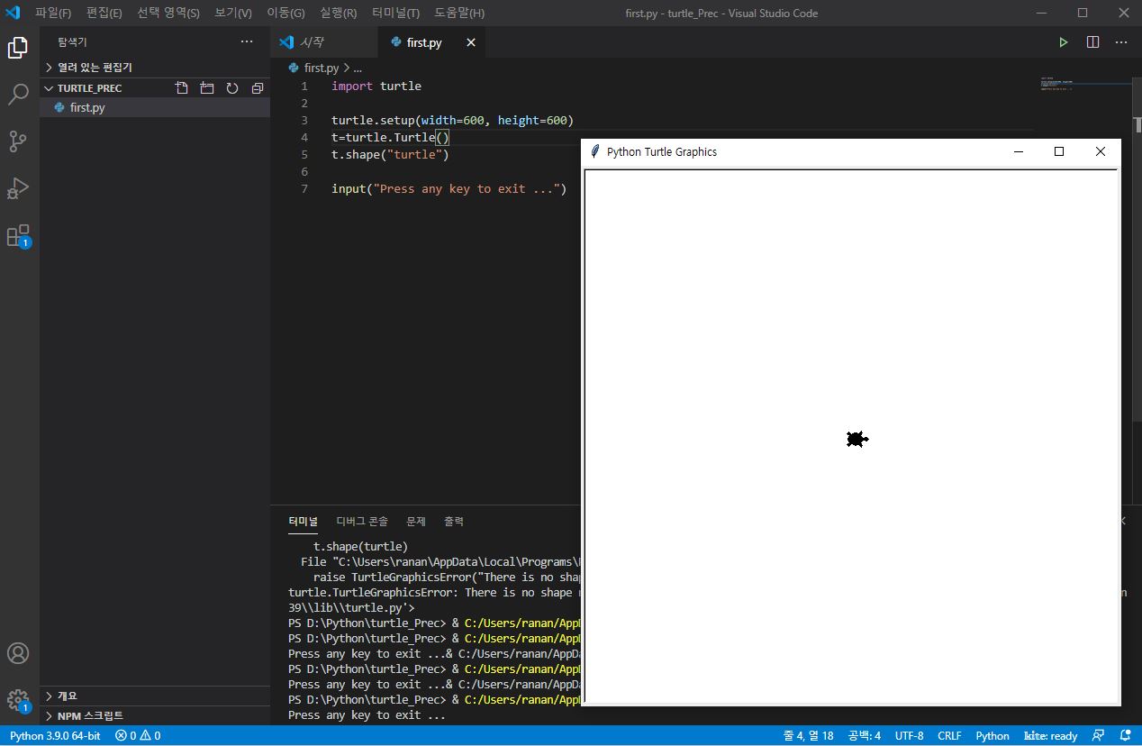1142x746 pixels.
Task: Split the editor to the right
Action: click(x=1092, y=42)
